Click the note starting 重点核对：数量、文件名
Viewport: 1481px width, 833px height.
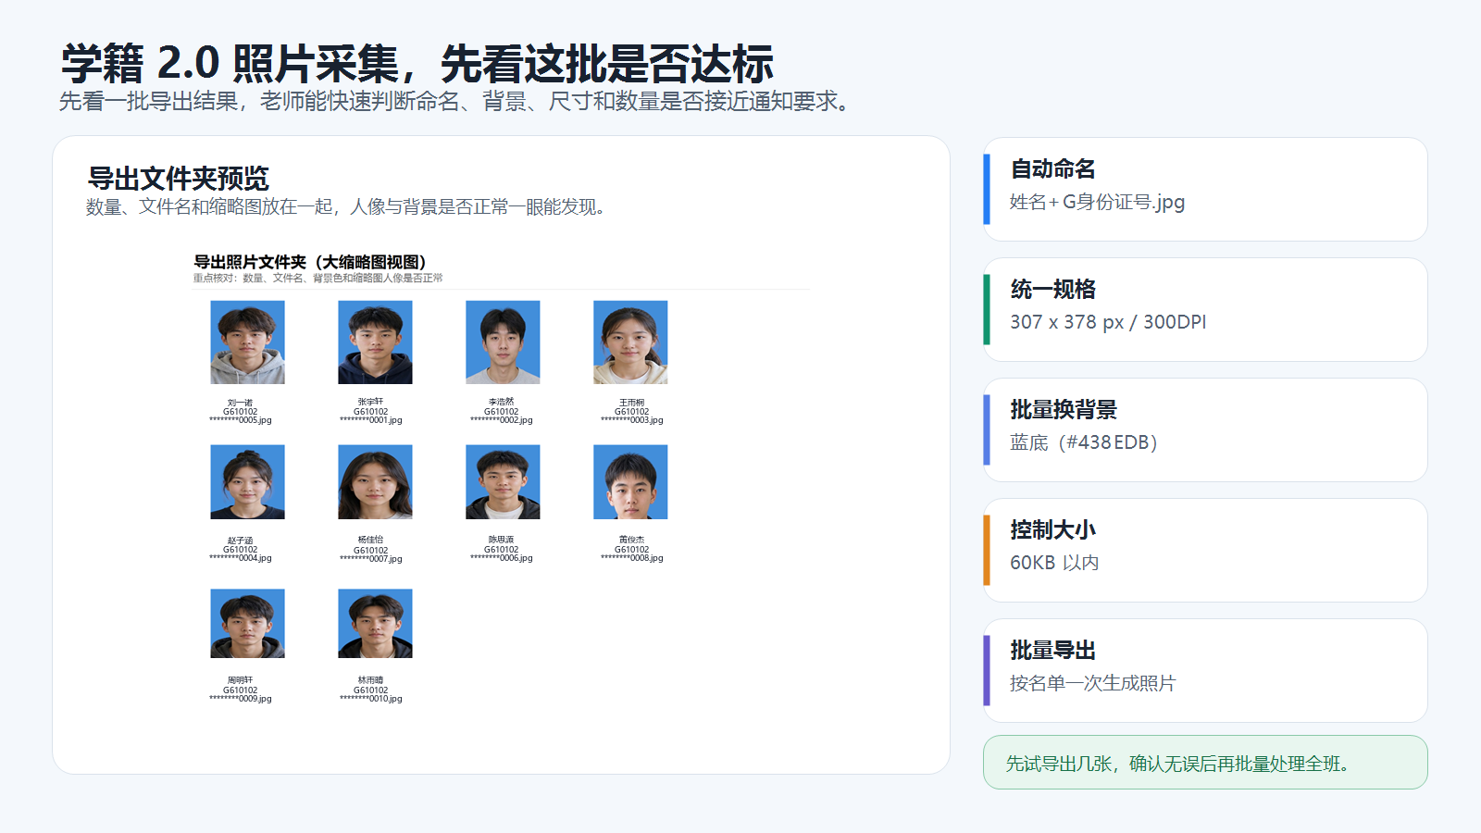pyautogui.click(x=317, y=278)
